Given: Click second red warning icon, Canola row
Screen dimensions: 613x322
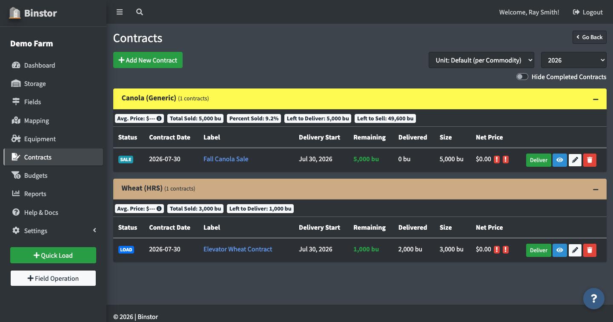Looking at the screenshot, I should click(506, 160).
